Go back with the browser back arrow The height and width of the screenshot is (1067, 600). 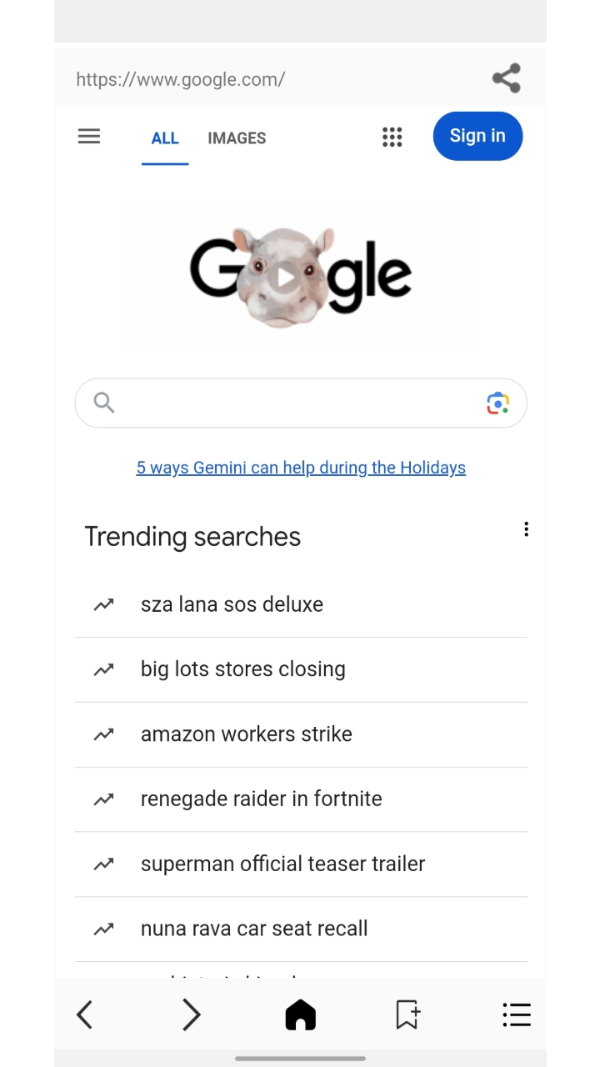(x=84, y=1014)
